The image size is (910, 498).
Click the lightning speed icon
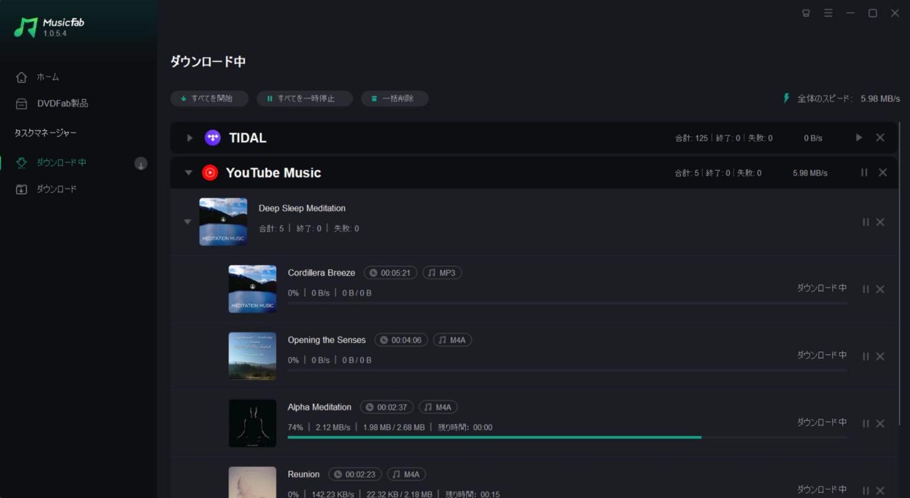pyautogui.click(x=786, y=98)
